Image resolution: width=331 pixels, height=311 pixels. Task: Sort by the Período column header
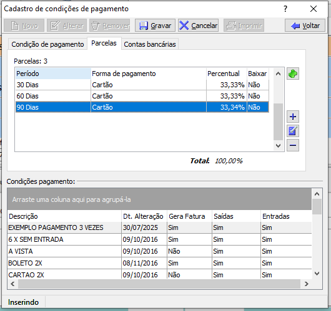(53, 74)
